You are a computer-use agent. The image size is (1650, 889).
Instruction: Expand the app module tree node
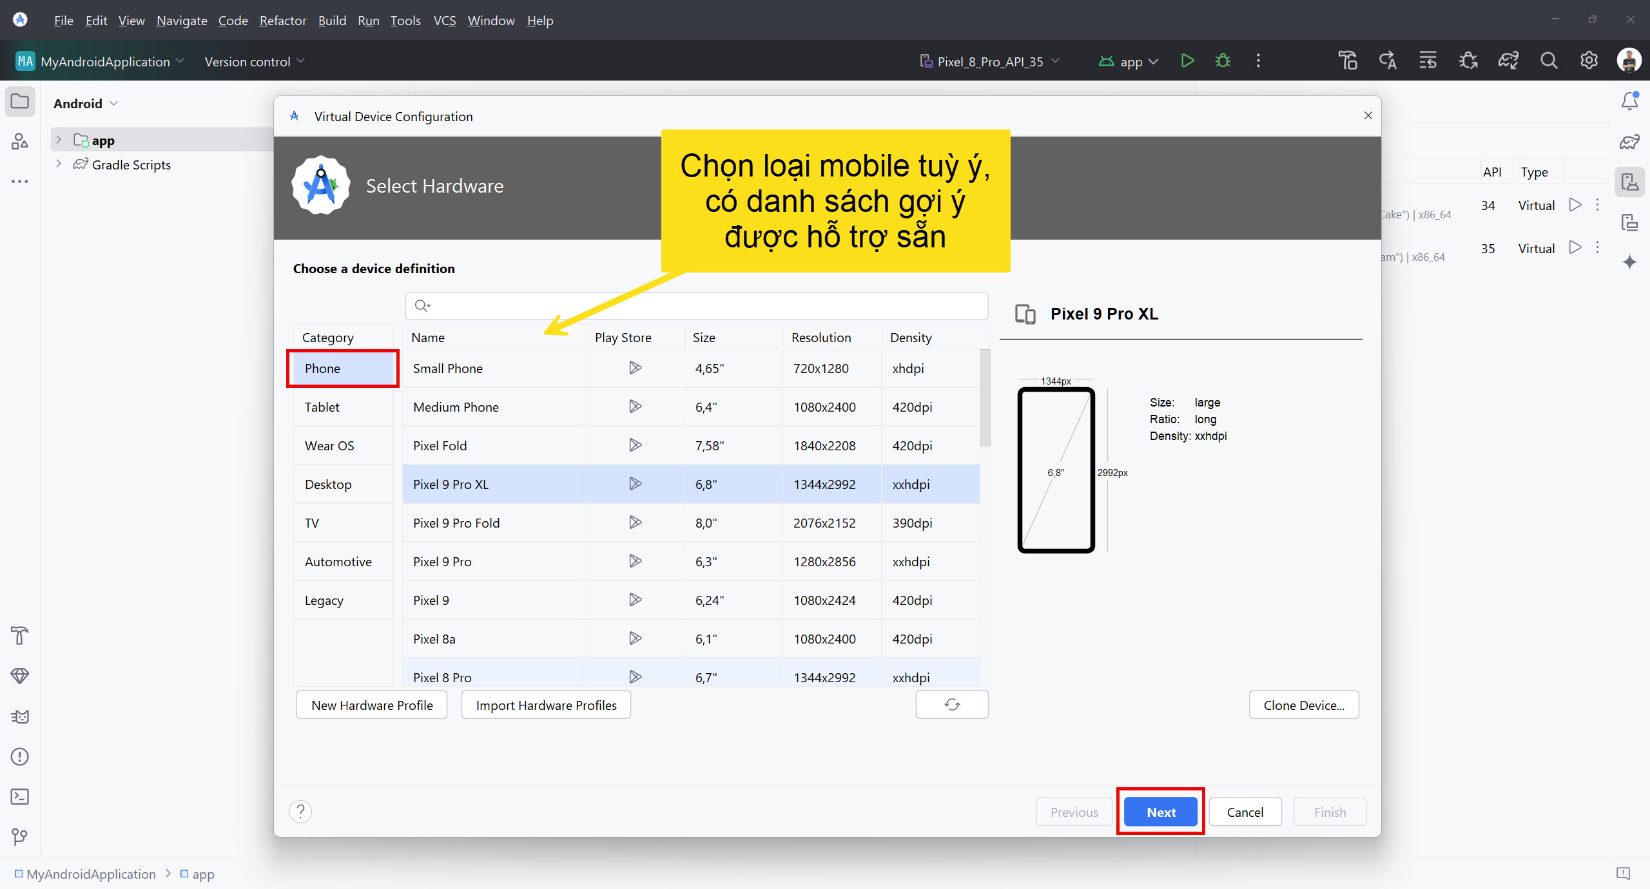pyautogui.click(x=59, y=140)
